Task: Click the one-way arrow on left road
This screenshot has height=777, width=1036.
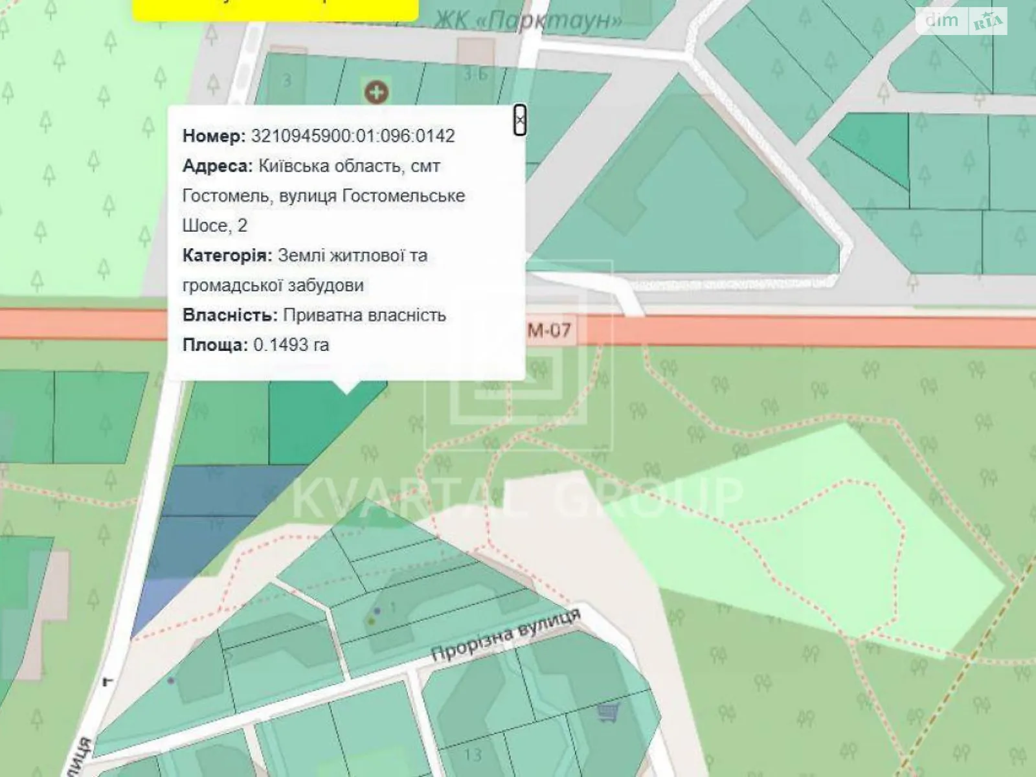Action: [x=107, y=681]
